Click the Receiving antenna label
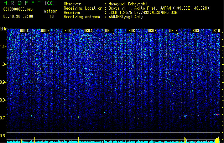This screenshot has height=143, width=224. pyautogui.click(x=82, y=17)
